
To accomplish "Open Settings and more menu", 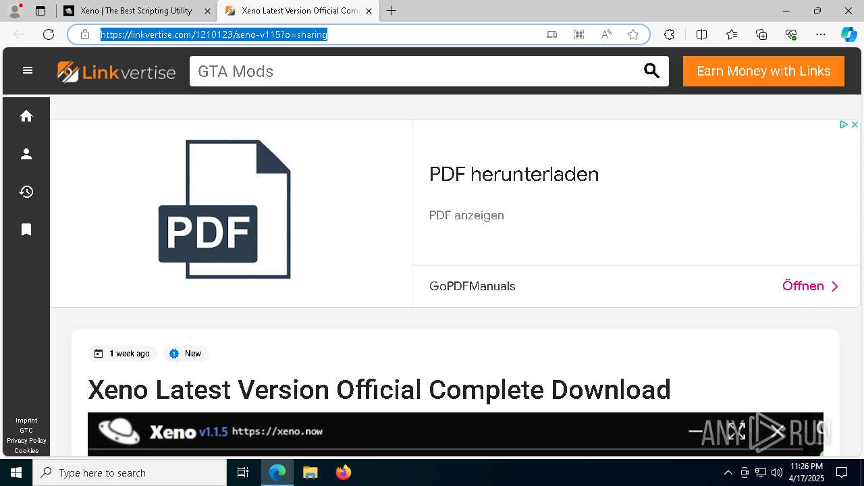I will point(821,34).
